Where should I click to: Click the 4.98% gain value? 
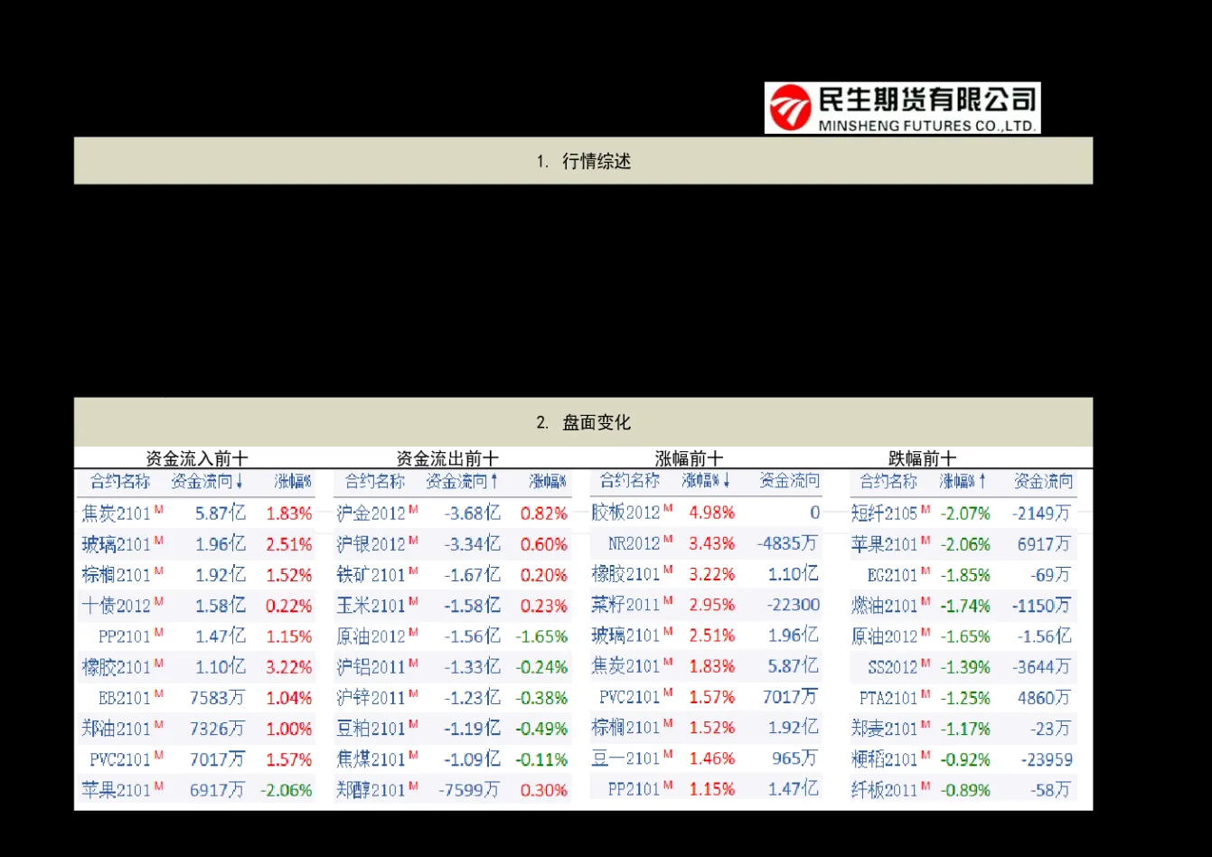point(712,513)
